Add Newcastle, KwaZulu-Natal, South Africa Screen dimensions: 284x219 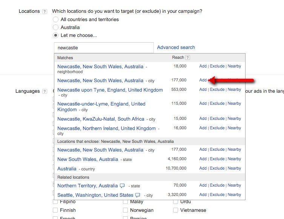pyautogui.click(x=203, y=118)
